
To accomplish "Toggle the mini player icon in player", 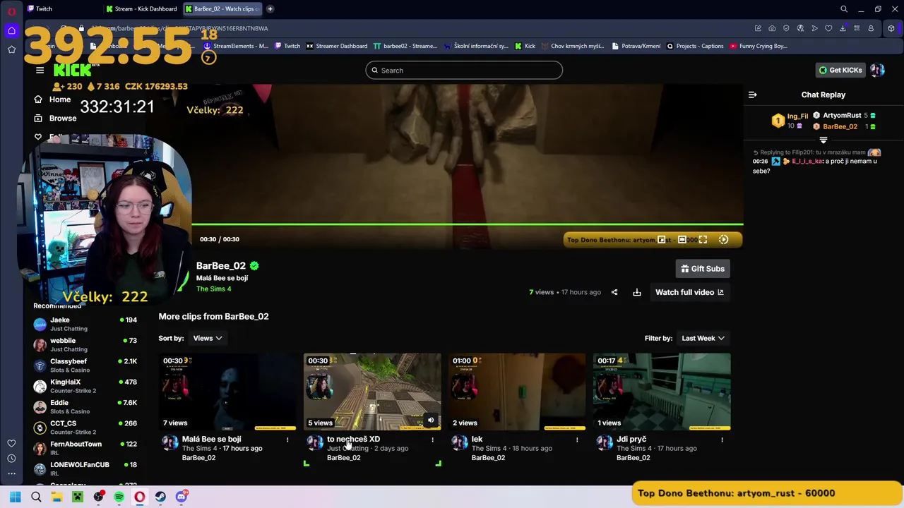I will point(662,240).
